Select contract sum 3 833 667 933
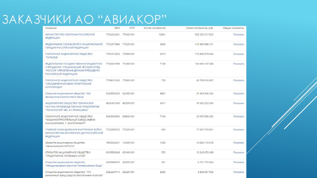Screen dimensions: 317x178 [x=206, y=172]
